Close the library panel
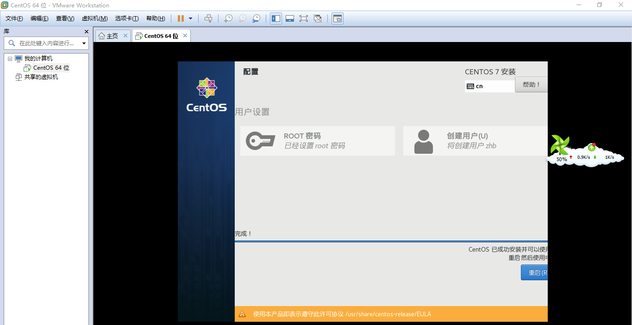The height and width of the screenshot is (325, 632). click(86, 31)
